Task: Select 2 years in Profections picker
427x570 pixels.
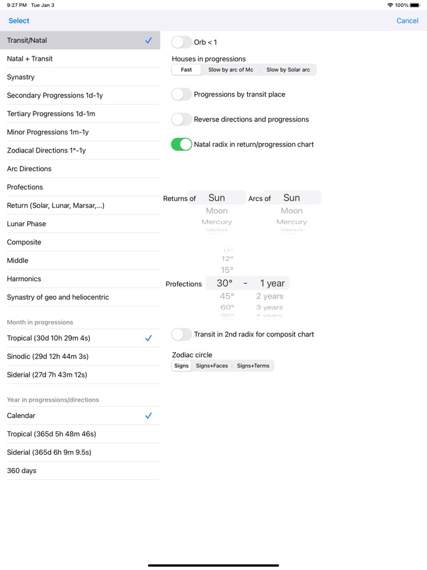Action: click(269, 296)
